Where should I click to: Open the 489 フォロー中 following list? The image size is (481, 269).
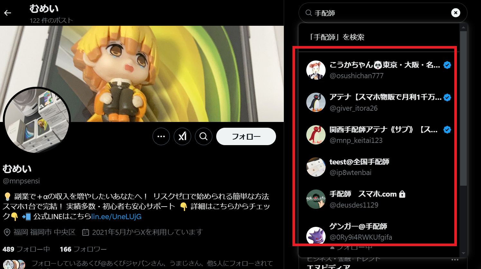pos(26,249)
